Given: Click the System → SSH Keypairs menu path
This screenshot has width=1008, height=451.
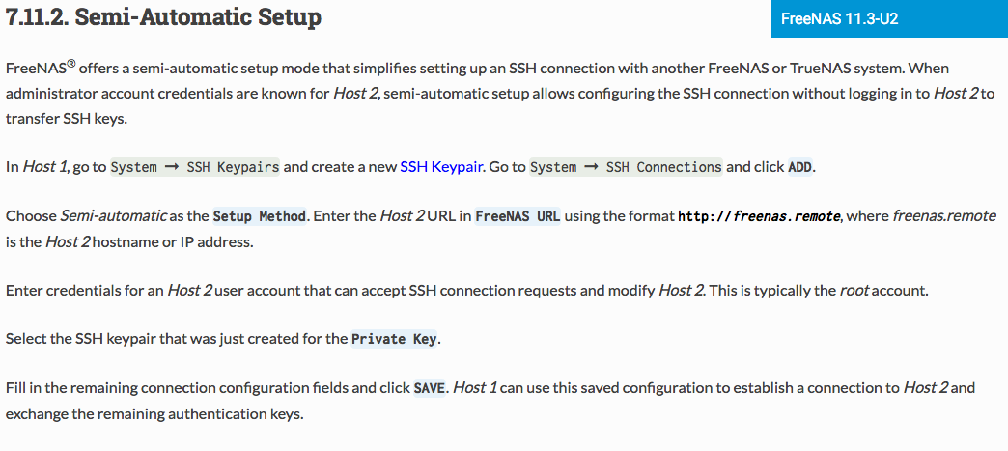Looking at the screenshot, I should tap(195, 167).
